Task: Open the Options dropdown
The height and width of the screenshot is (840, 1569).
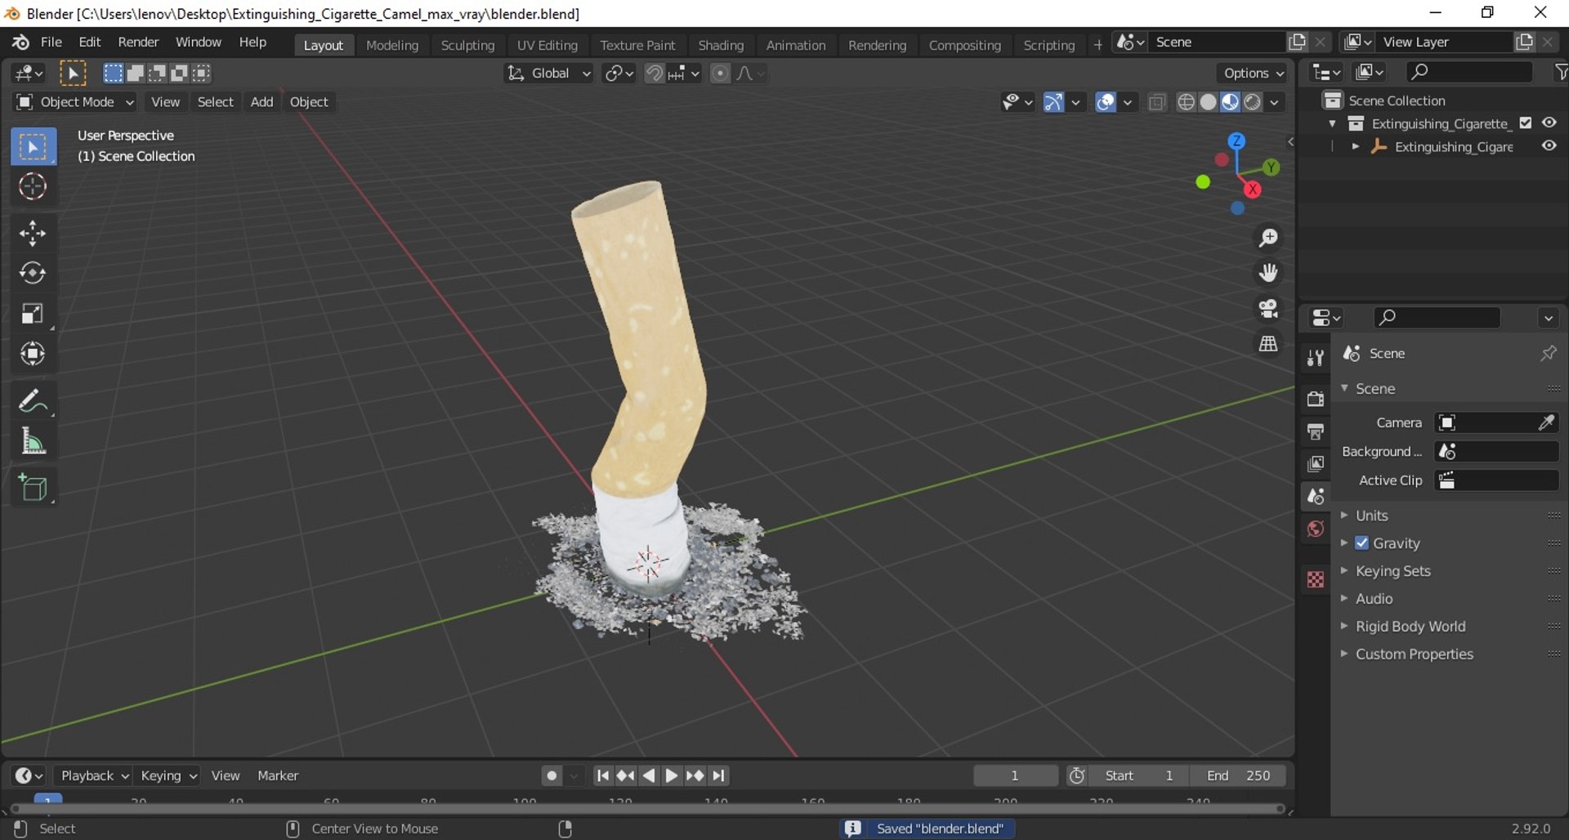Action: 1253,74
